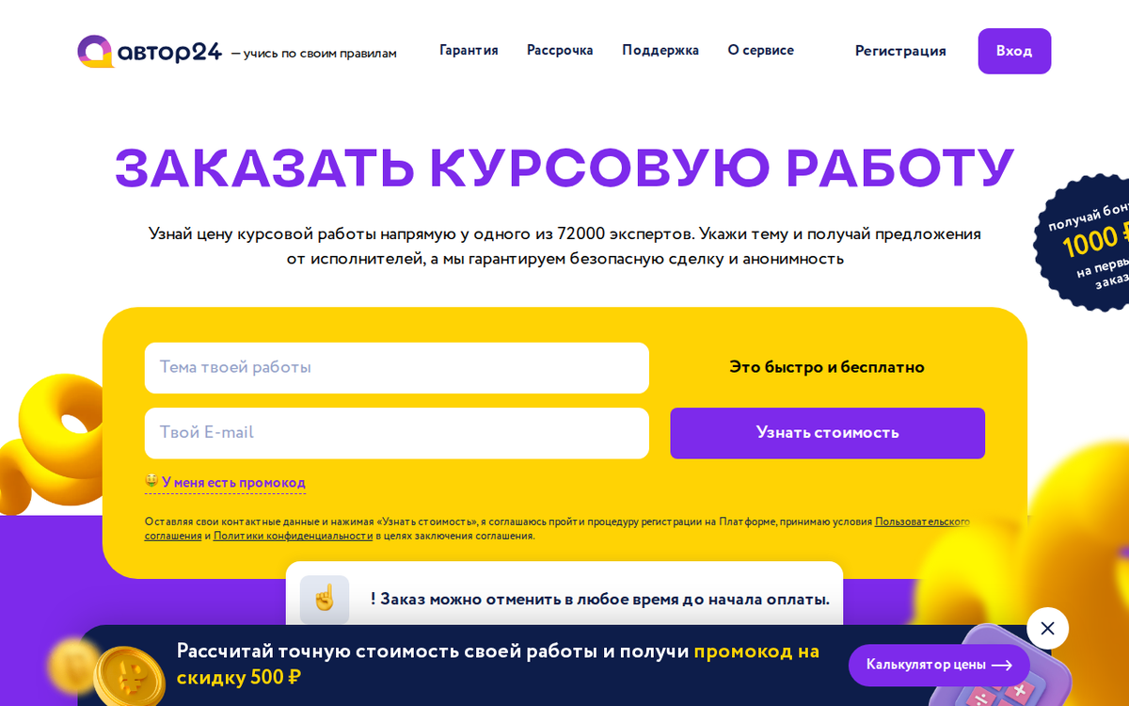The image size is (1129, 706).
Task: Click the Калькулятор цены button
Action: click(939, 665)
